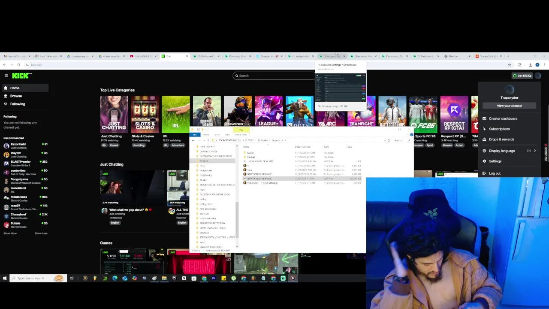This screenshot has width=549, height=309.
Task: Open RazorRedd recommended channel
Action: (x=26, y=146)
